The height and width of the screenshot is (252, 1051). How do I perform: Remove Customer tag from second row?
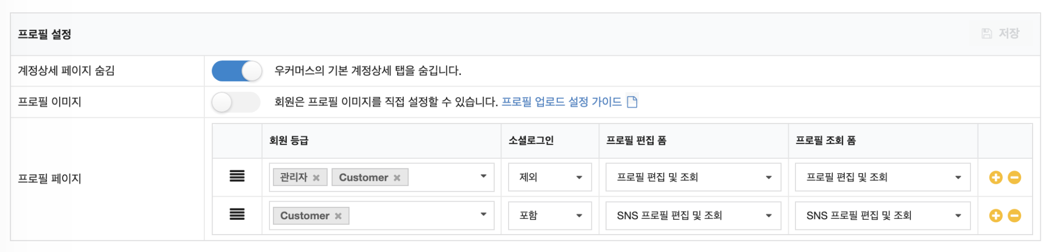[338, 216]
